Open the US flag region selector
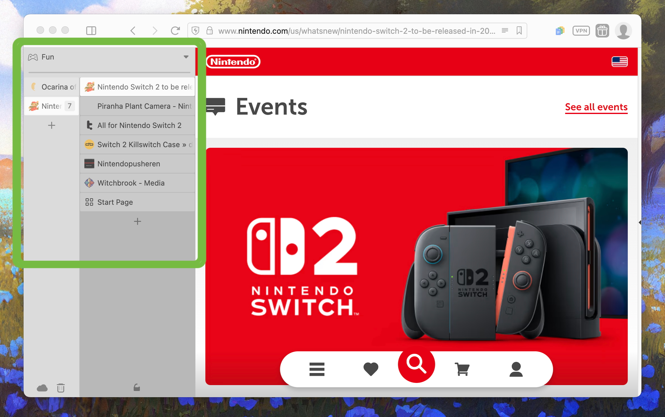The image size is (665, 417). point(619,62)
